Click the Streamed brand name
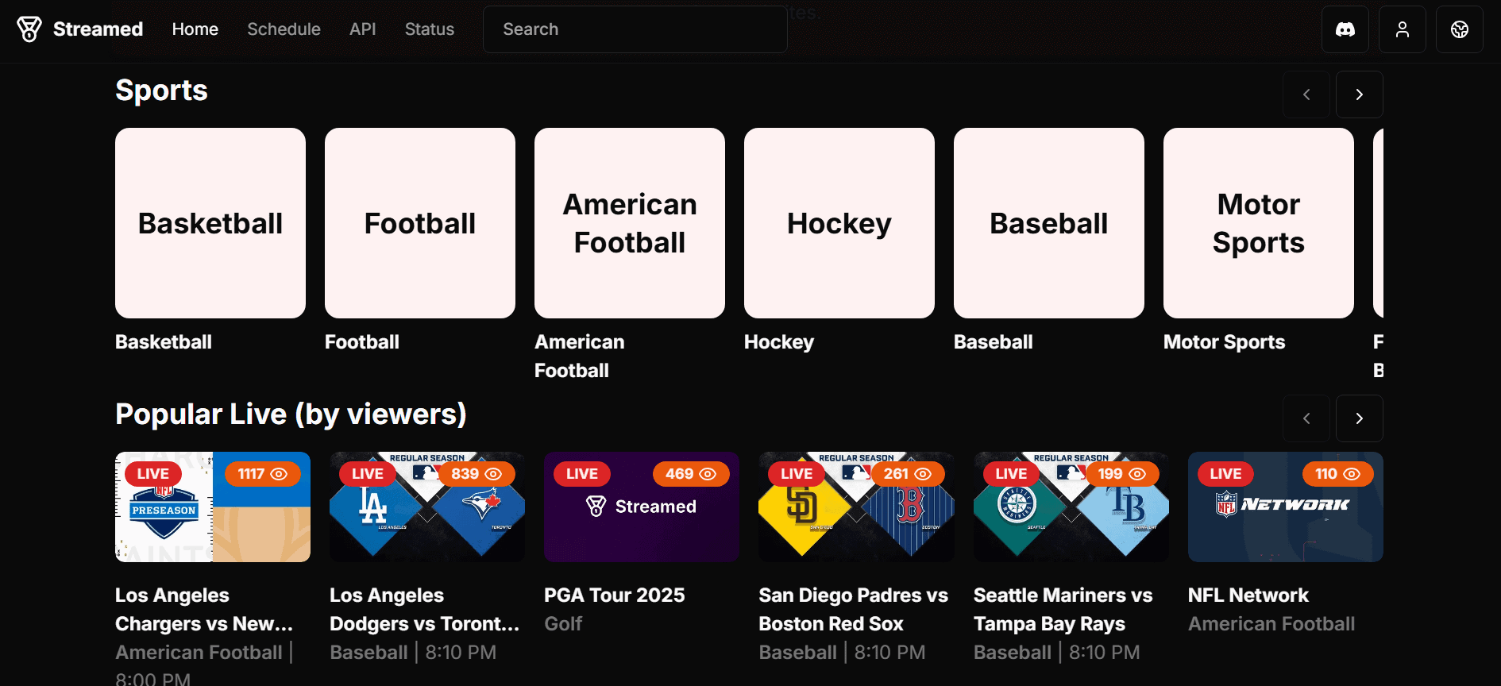This screenshot has width=1501, height=686. (98, 29)
